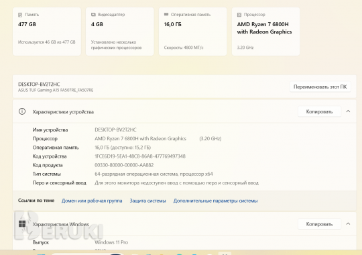The height and width of the screenshot is (255, 362).
Task: Select AMD Ryzen 7 6800H card title
Action: [x=264, y=28]
